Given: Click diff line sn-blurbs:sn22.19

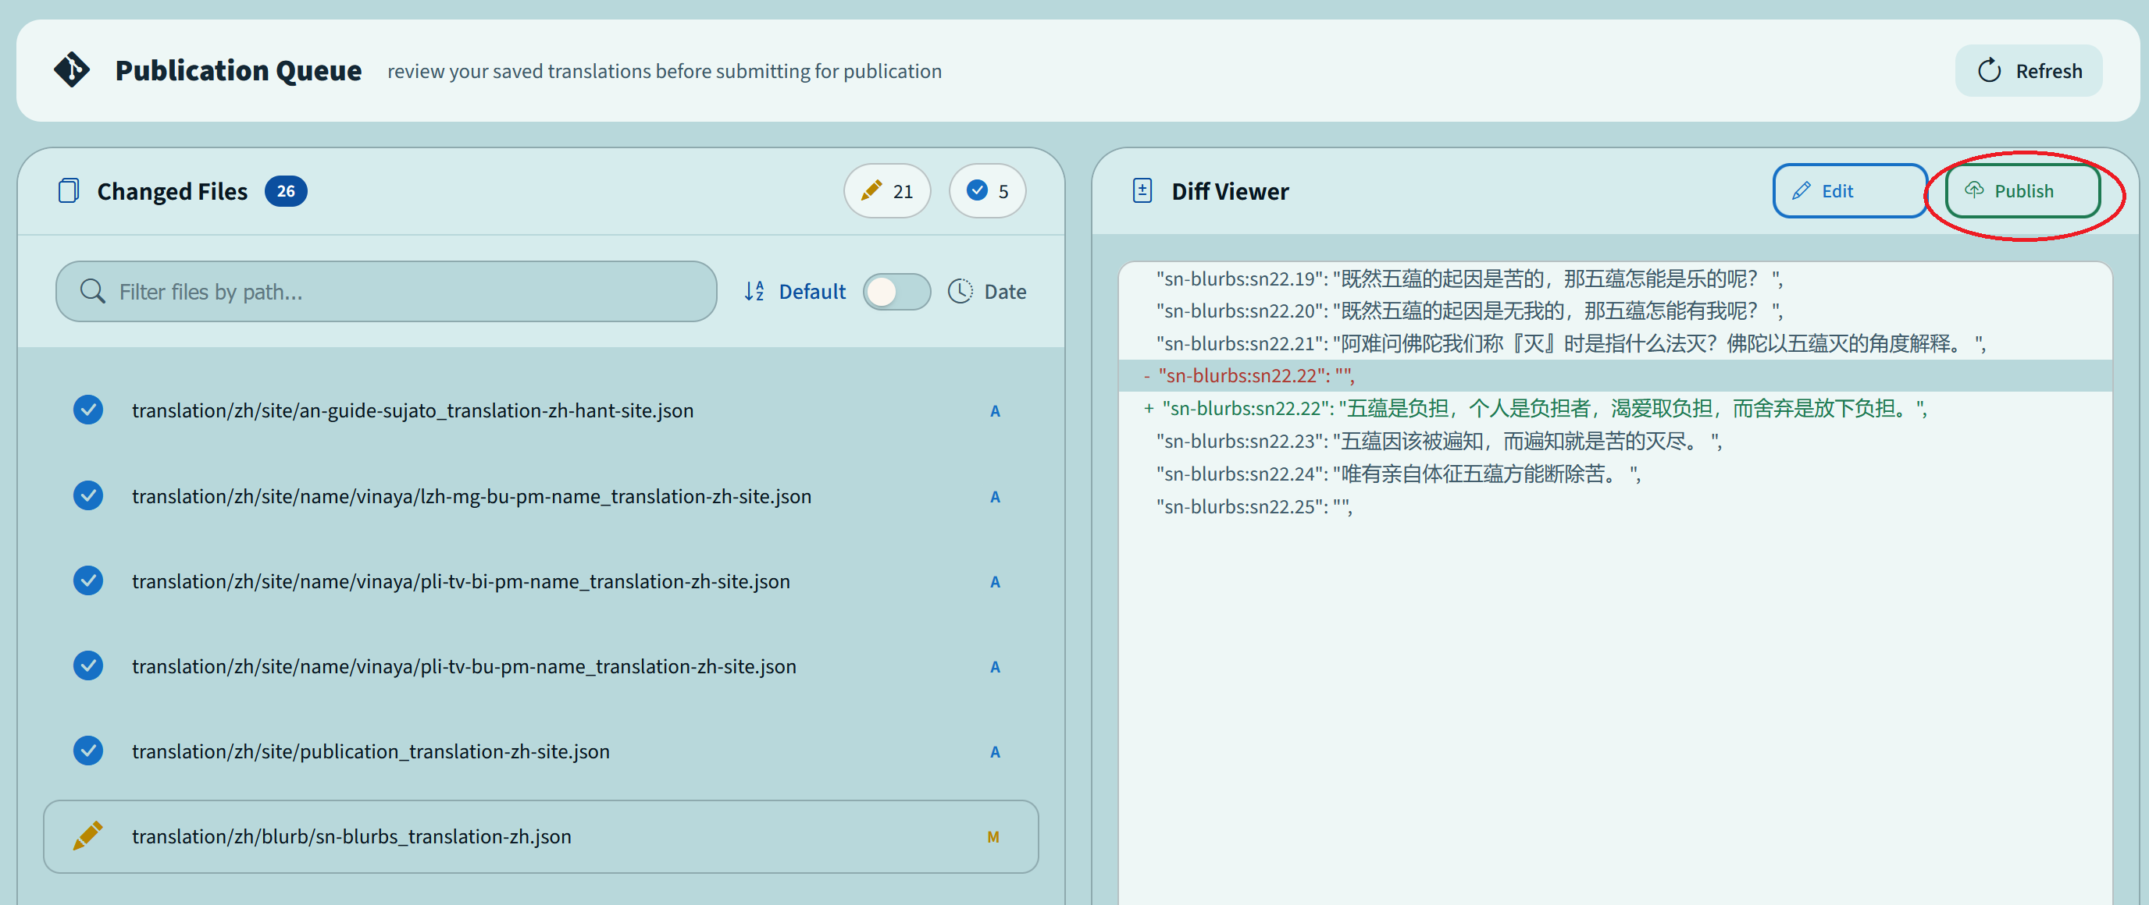Looking at the screenshot, I should point(1615,279).
